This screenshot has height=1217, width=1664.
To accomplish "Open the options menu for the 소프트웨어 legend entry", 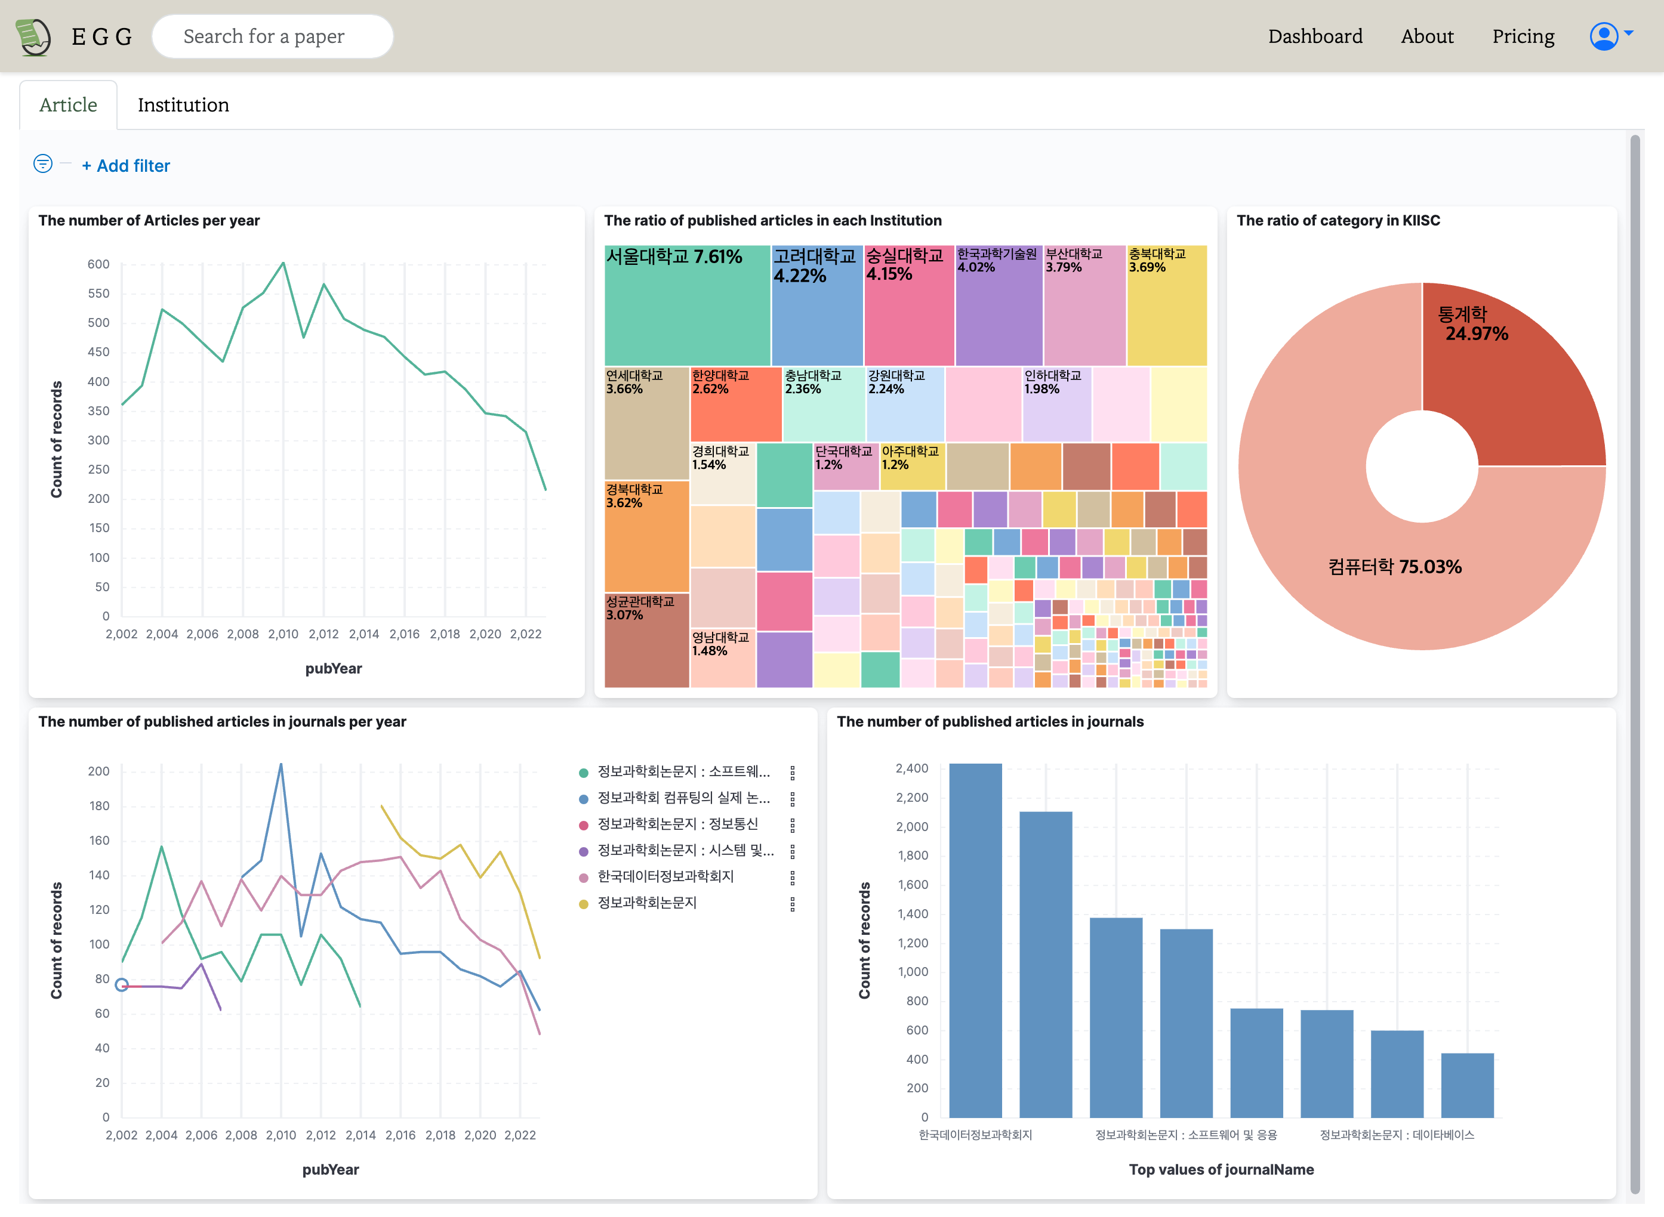I will (792, 773).
